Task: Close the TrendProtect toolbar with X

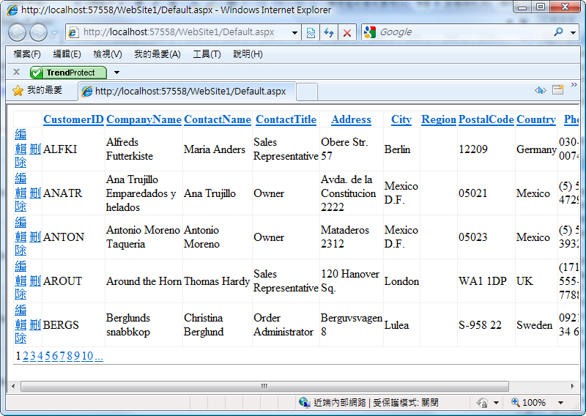Action: [16, 72]
